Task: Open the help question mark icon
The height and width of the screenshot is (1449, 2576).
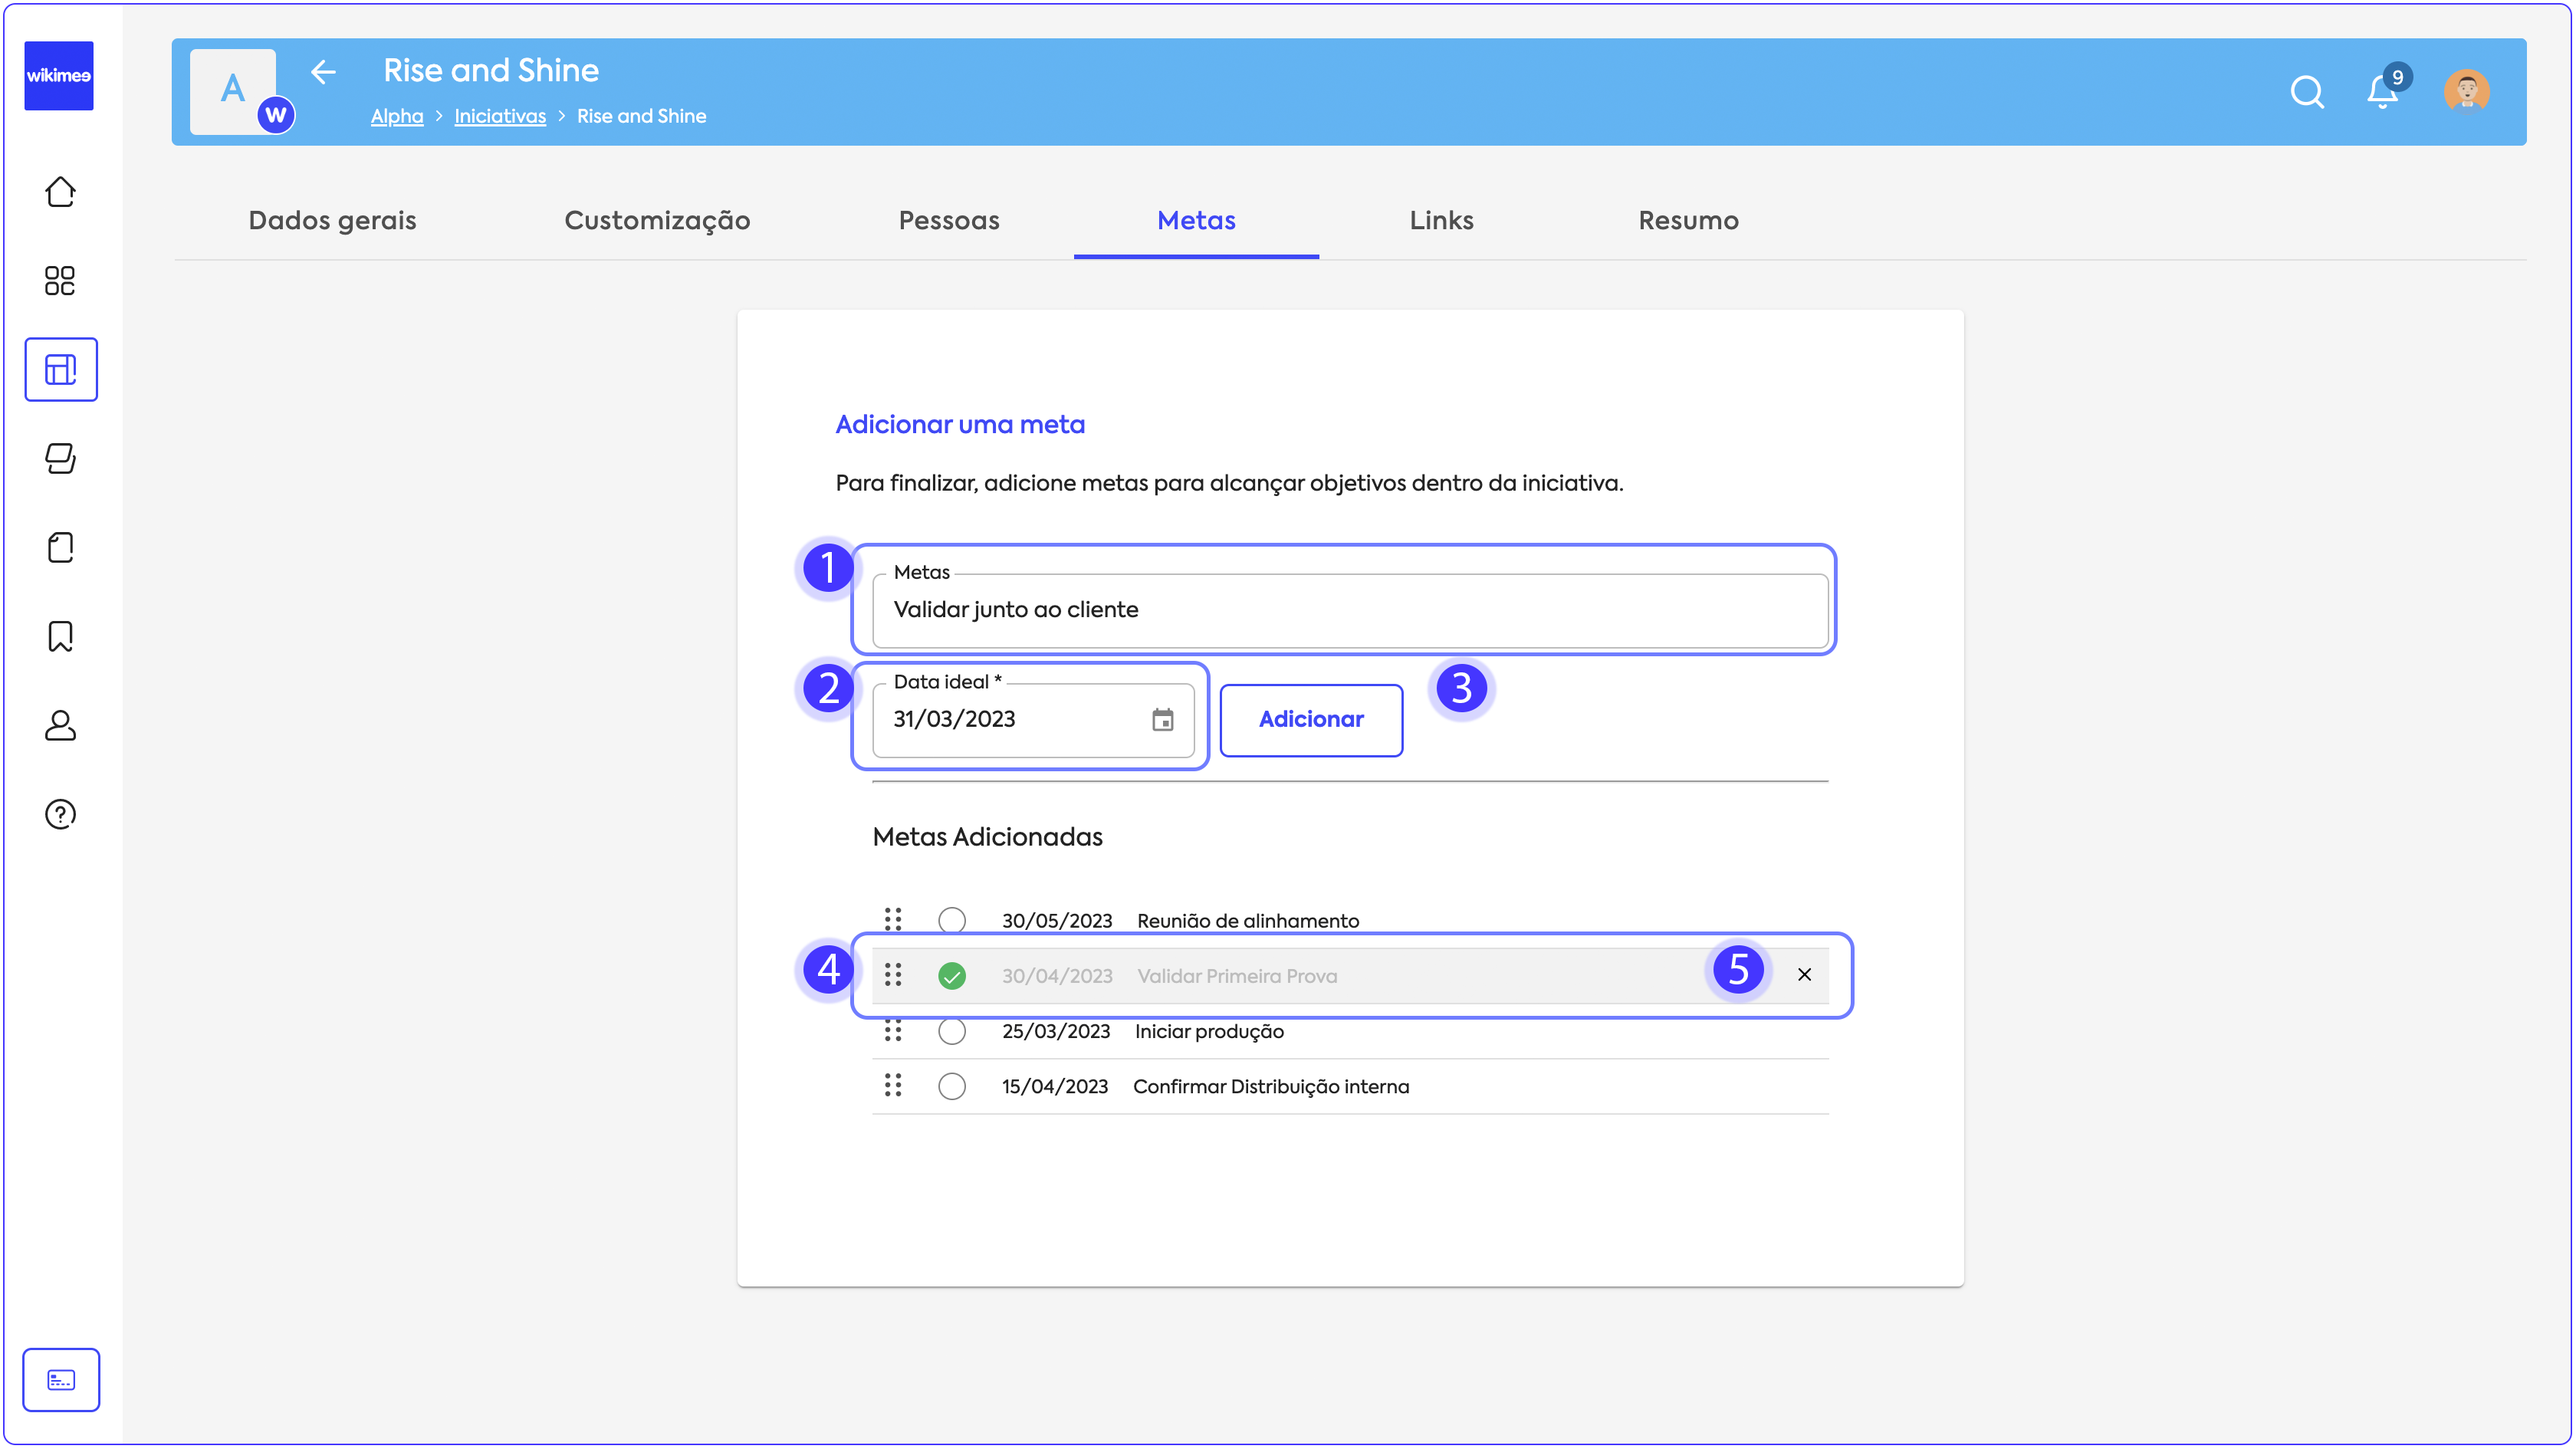Action: [60, 814]
